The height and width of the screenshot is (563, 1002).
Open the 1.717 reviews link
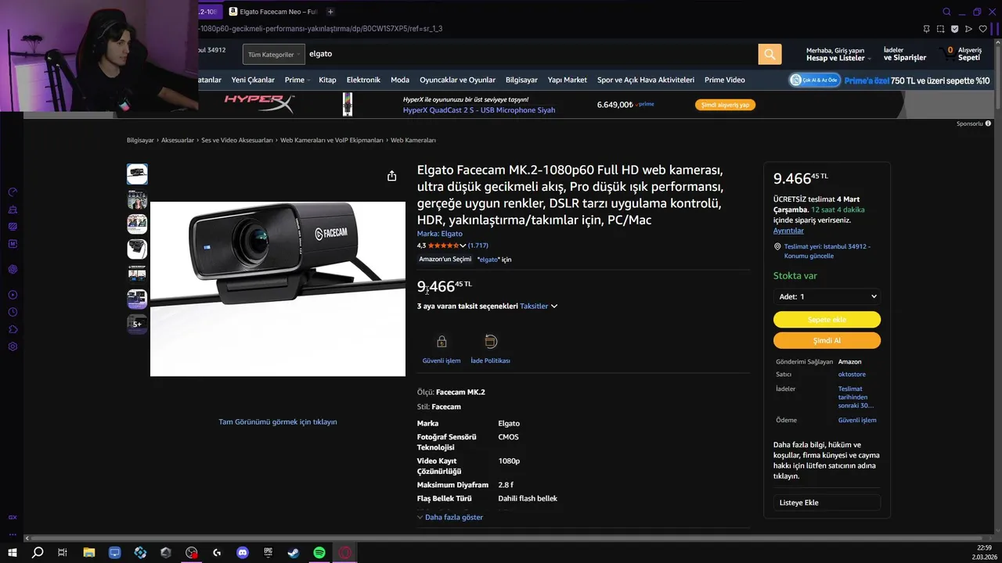tap(478, 246)
